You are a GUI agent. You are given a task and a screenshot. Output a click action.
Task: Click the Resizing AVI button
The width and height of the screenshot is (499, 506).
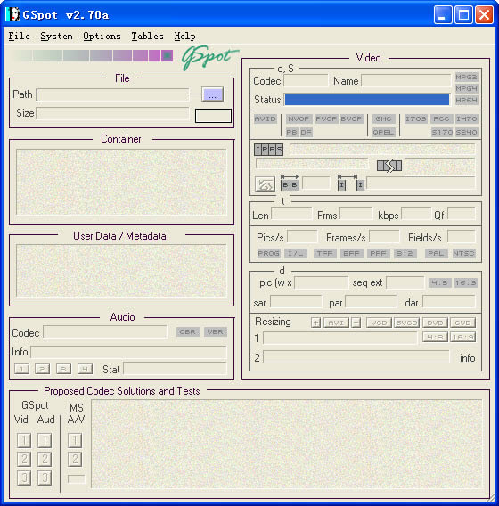click(x=336, y=322)
